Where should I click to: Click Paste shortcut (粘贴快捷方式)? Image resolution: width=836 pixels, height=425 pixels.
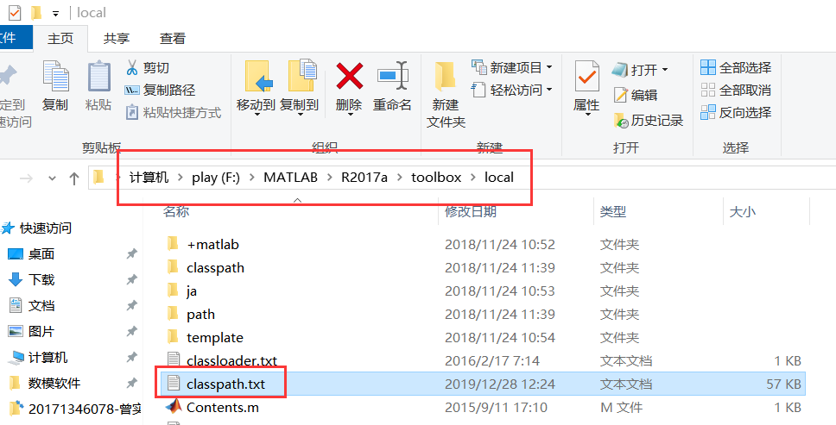coord(173,113)
